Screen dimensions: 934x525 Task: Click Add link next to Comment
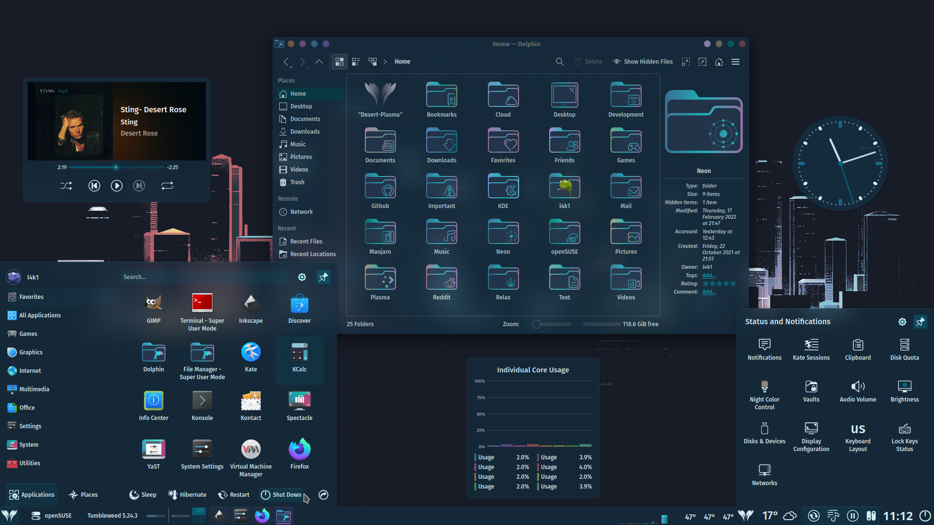[x=708, y=292]
